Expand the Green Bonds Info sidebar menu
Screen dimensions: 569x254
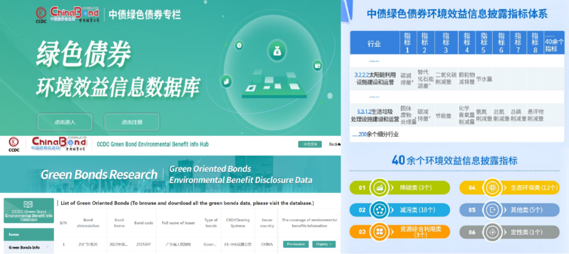(x=28, y=248)
